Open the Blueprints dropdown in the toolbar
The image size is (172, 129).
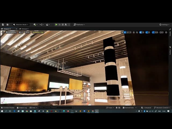click(42, 24)
